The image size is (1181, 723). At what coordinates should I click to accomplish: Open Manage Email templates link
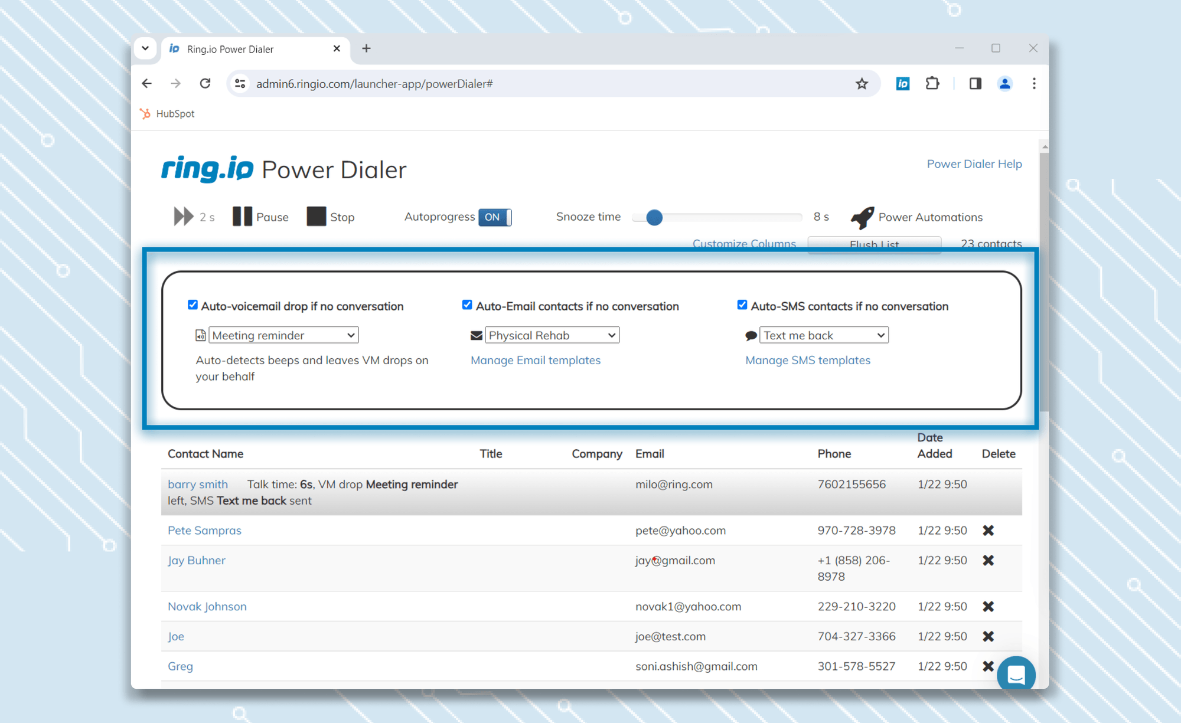[536, 360]
